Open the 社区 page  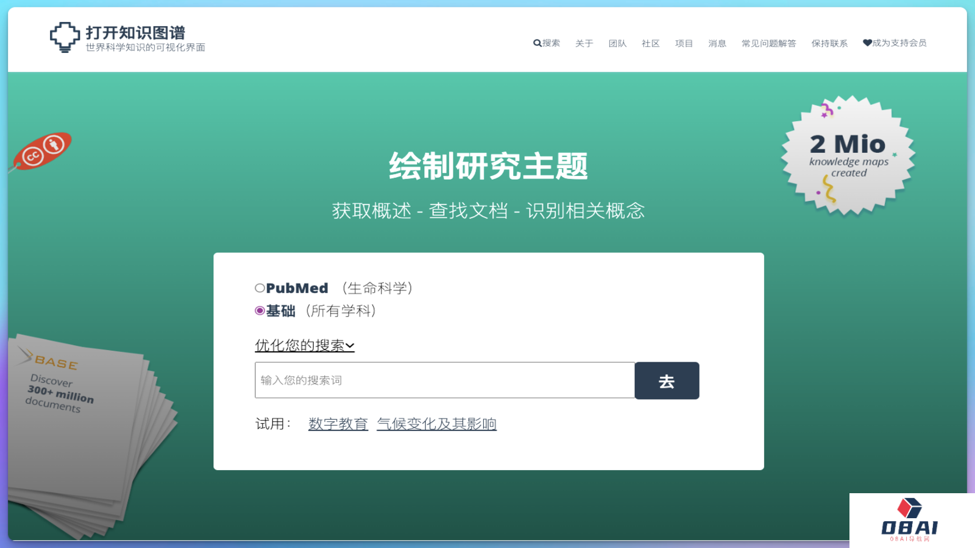point(650,43)
